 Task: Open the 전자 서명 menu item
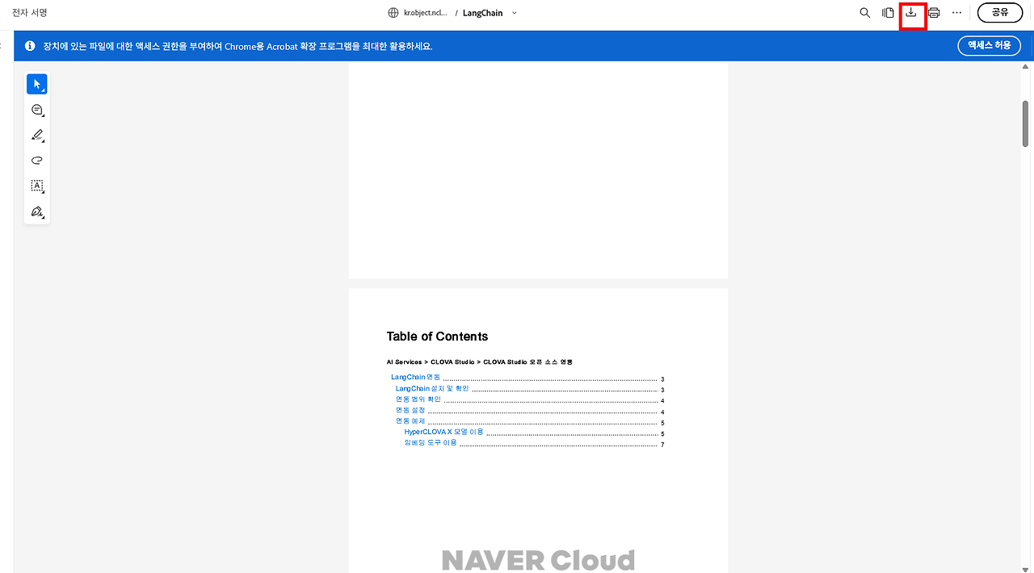(x=30, y=13)
